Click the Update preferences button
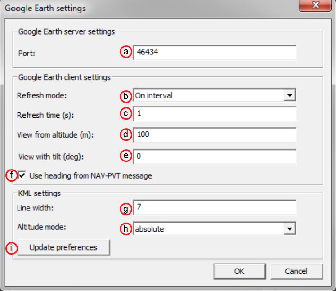Viewport: 336px width, 291px height. tap(63, 247)
